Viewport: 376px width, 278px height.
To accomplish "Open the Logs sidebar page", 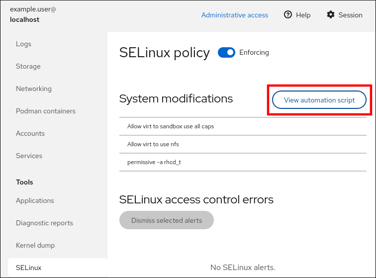I will point(23,44).
